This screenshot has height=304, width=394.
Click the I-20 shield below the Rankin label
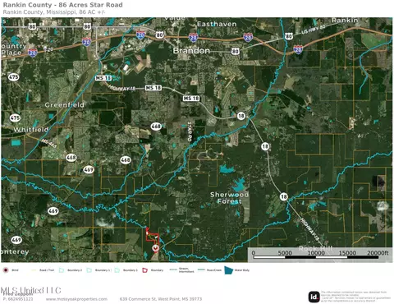pyautogui.click(x=298, y=49)
